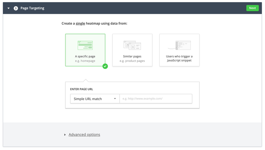
Task: Click the green checkmark badge
Action: pos(105,66)
